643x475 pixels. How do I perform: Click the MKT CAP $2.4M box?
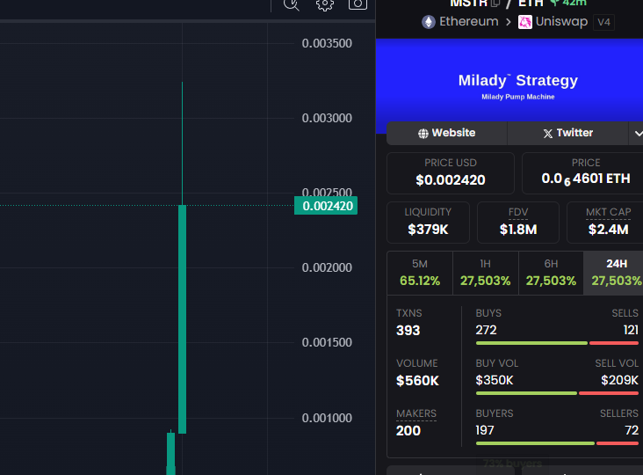(605, 223)
